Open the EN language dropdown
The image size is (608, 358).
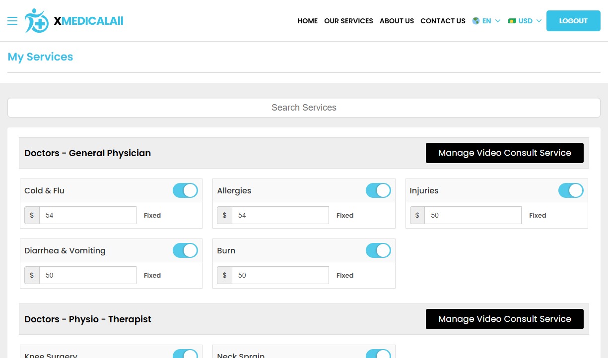(486, 21)
